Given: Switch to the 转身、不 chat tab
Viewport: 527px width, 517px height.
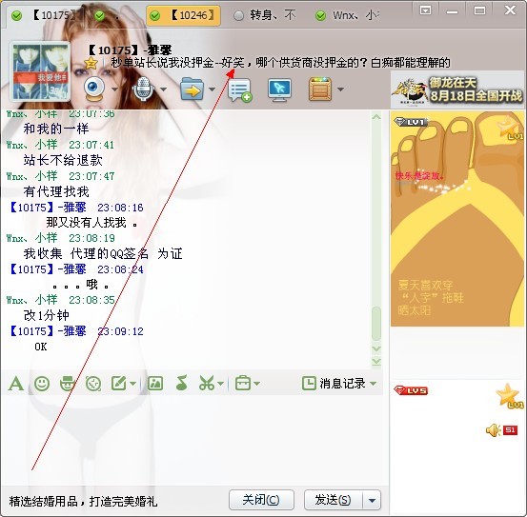Looking at the screenshot, I should tap(266, 15).
